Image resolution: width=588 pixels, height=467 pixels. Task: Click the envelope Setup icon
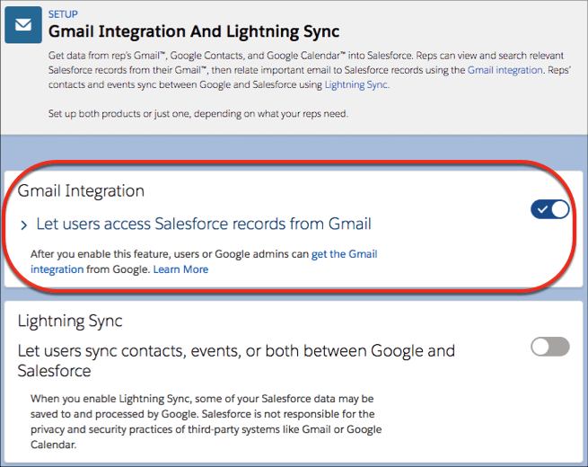[x=22, y=25]
